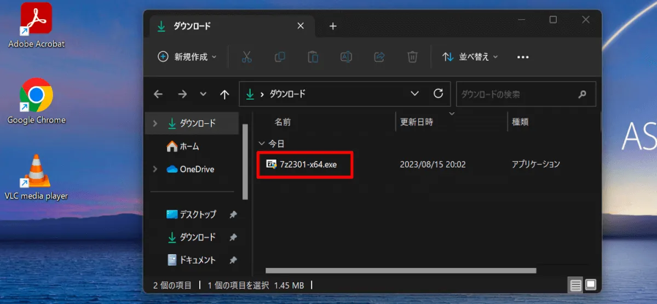Click pin icon beside pinned ダウンロード

pyautogui.click(x=233, y=238)
